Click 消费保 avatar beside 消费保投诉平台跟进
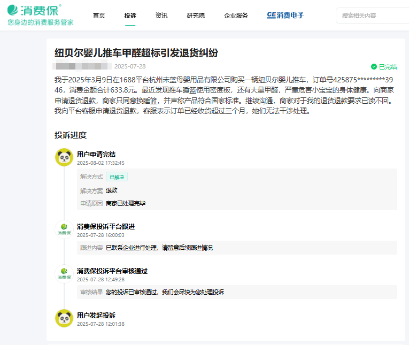This screenshot has height=345, width=409. 64,229
